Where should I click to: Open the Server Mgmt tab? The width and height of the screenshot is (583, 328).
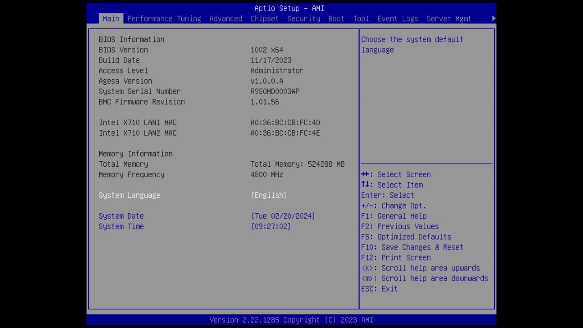click(x=449, y=19)
